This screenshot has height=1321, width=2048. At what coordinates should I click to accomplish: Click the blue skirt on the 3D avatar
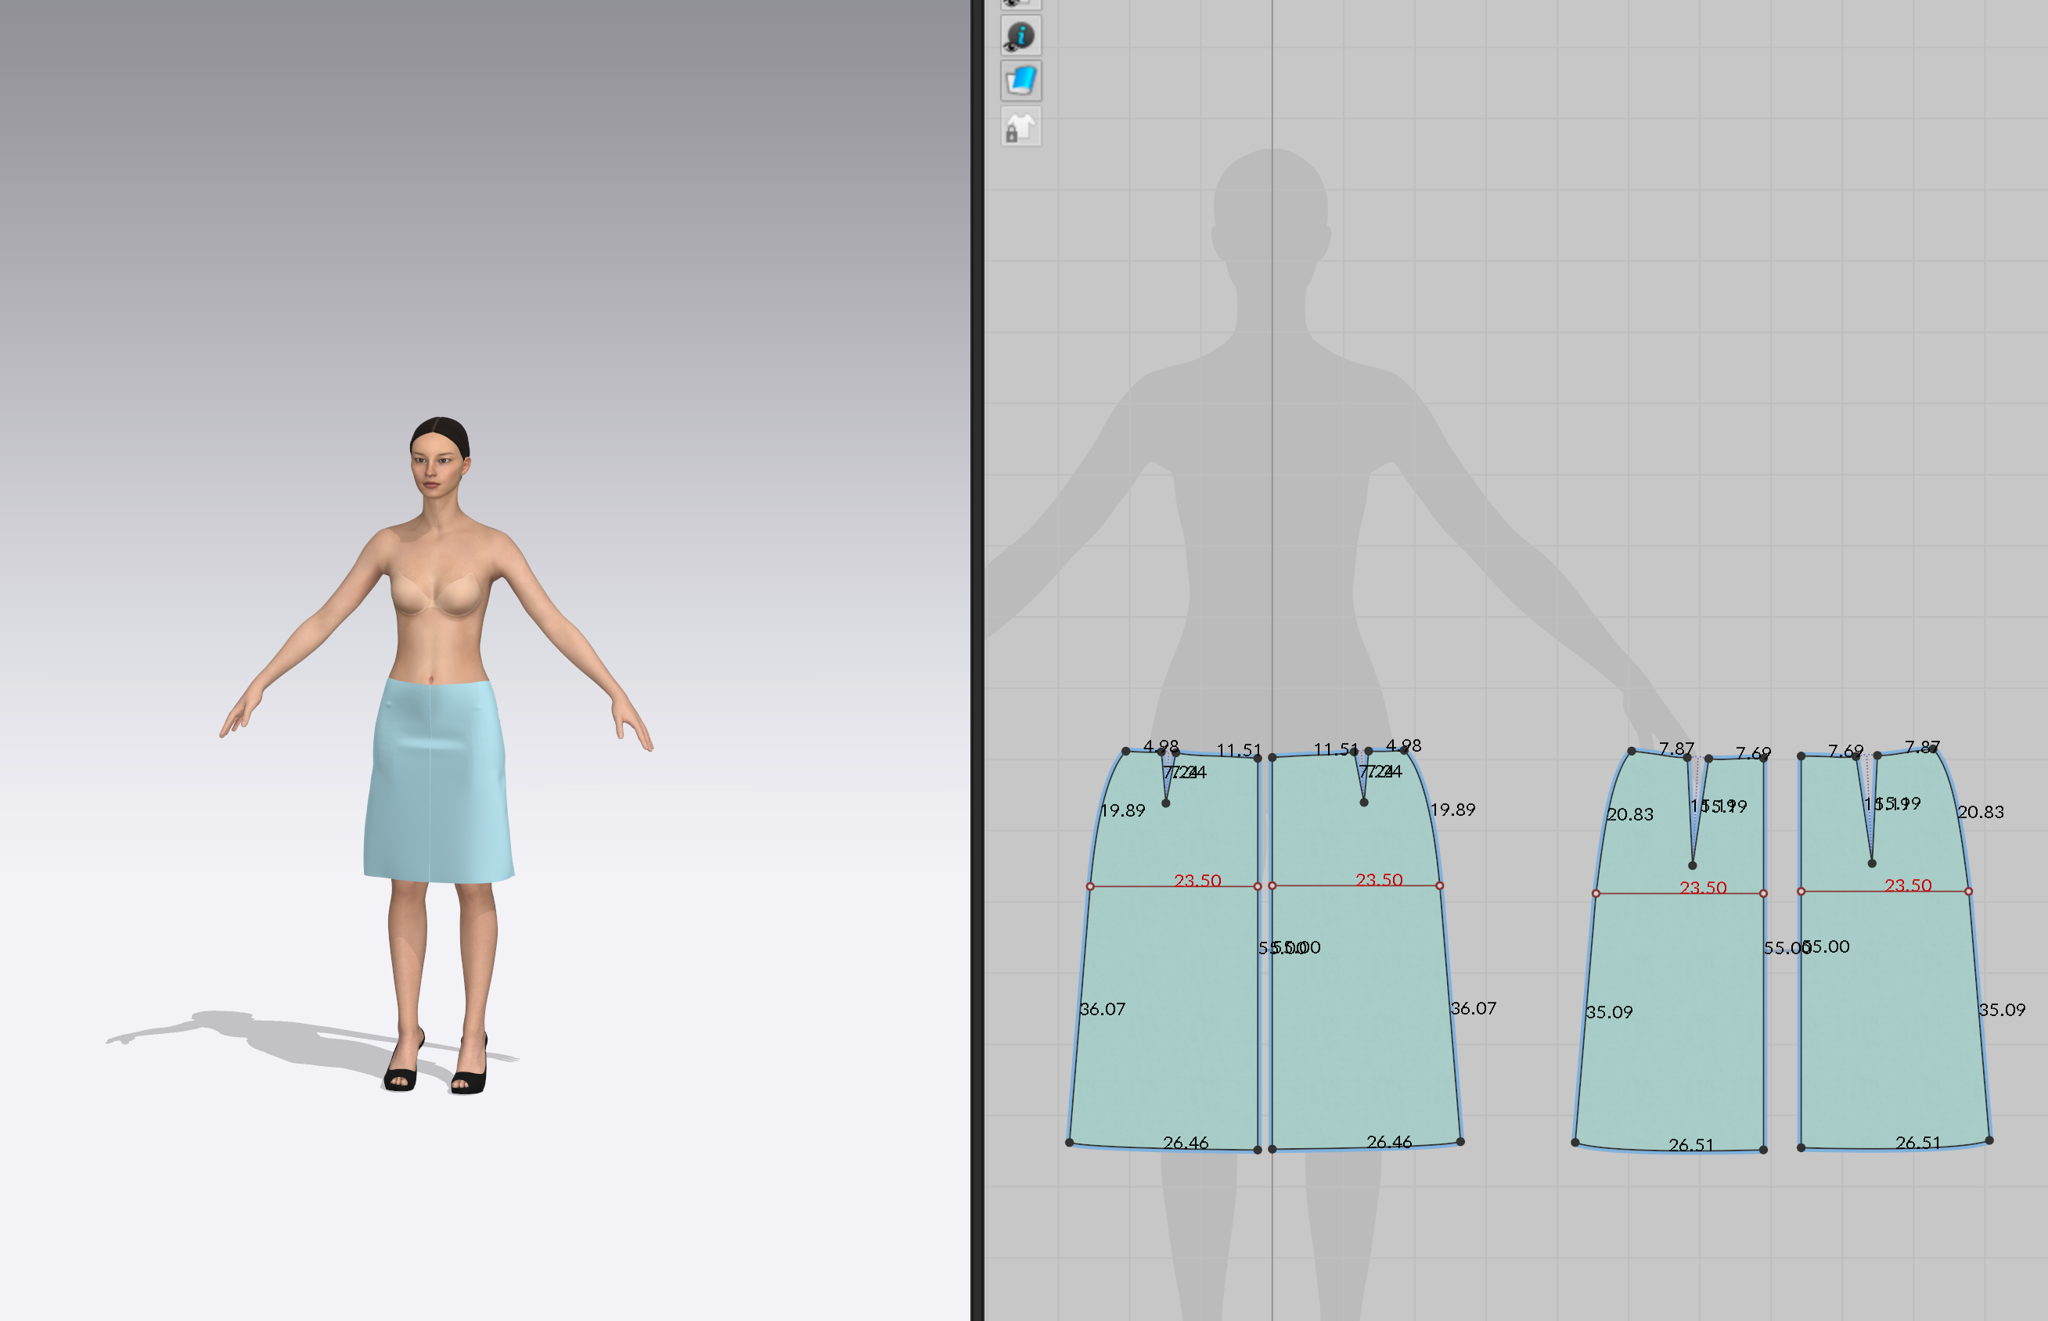pos(437,781)
